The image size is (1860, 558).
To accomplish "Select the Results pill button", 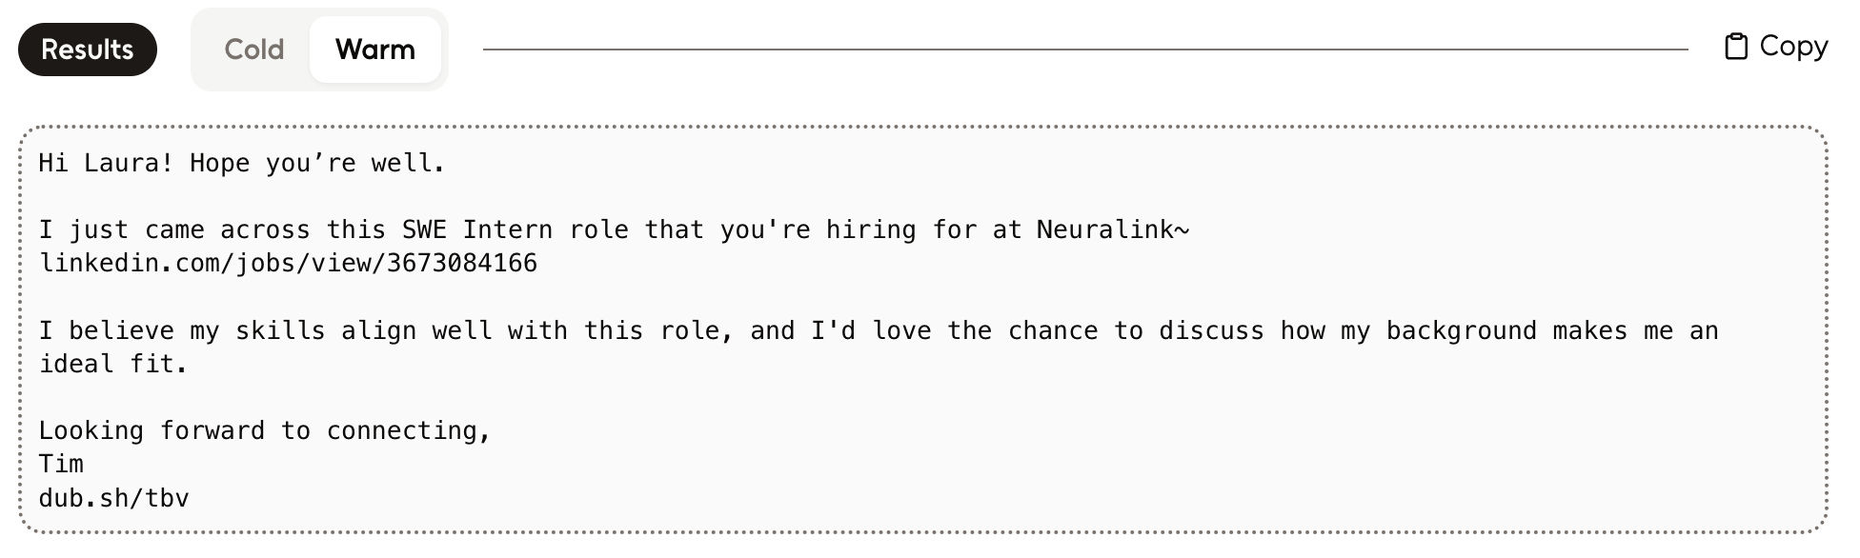I will [x=88, y=50].
